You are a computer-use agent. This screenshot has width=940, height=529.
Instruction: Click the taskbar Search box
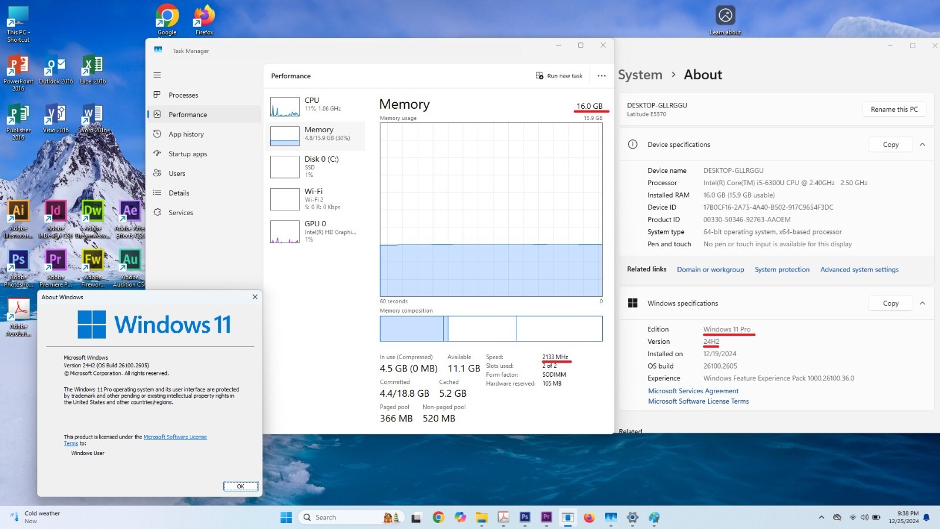[350, 517]
